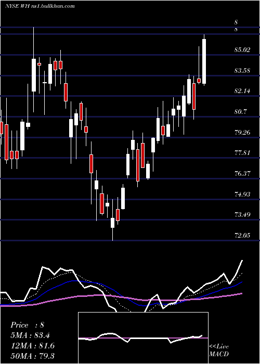Screen dimensions: 260x364
Task: Click the 77.81 price level label
Action: [242, 153]
